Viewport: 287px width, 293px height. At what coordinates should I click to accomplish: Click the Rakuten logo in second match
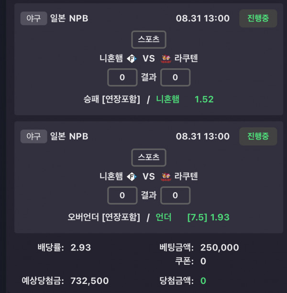click(x=166, y=176)
